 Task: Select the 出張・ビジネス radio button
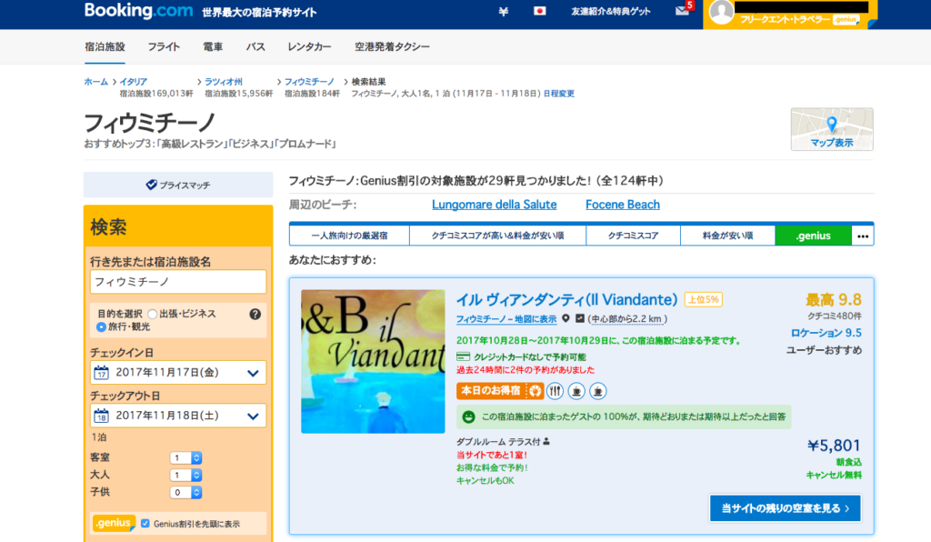(152, 314)
